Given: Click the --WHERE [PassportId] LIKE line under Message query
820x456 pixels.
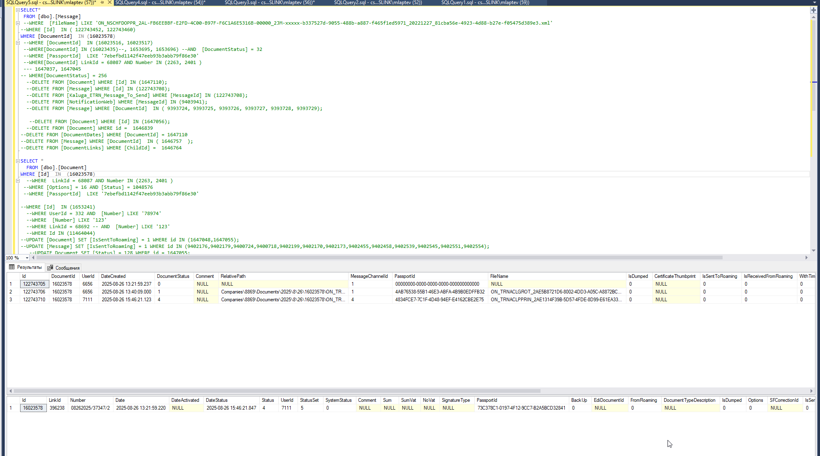Looking at the screenshot, I should (x=111, y=56).
